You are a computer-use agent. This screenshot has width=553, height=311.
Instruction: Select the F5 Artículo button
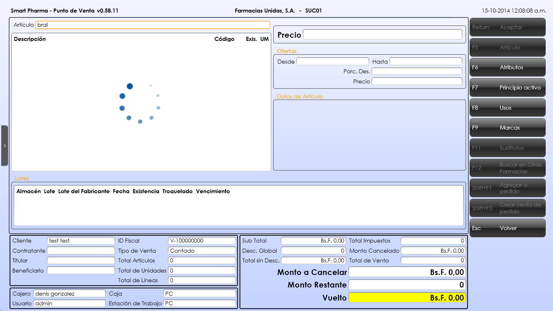coord(508,47)
